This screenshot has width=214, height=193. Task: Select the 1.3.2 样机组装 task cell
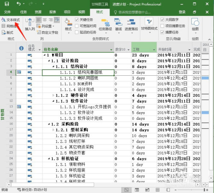coord(78,170)
